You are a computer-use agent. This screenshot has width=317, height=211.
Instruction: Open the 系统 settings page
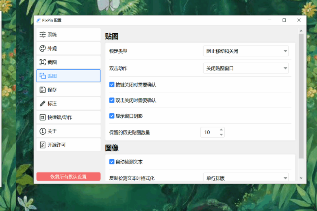[69, 34]
